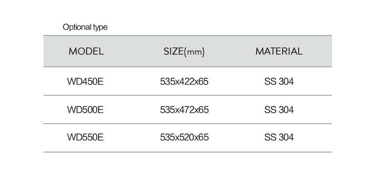Click the WD450E model cell

[x=85, y=82]
